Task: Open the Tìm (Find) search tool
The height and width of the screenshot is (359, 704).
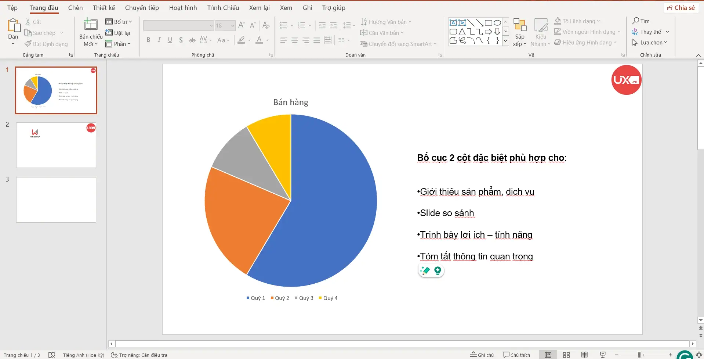Action: pyautogui.click(x=641, y=21)
